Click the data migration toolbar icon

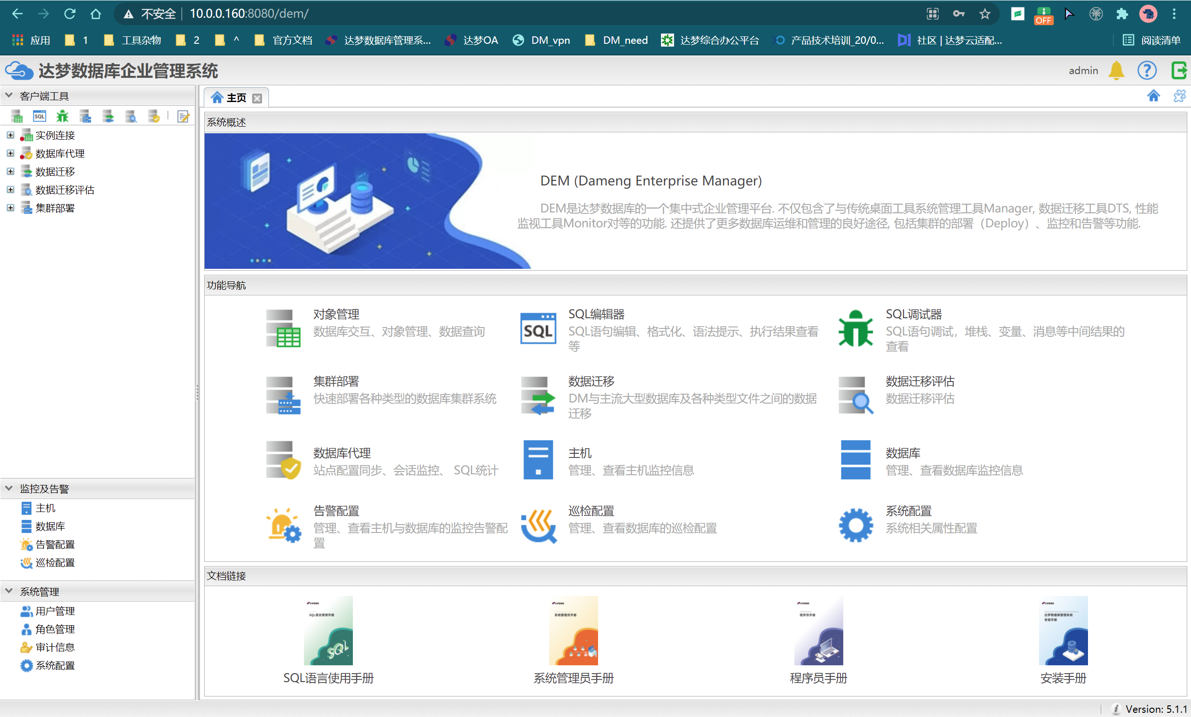(108, 116)
